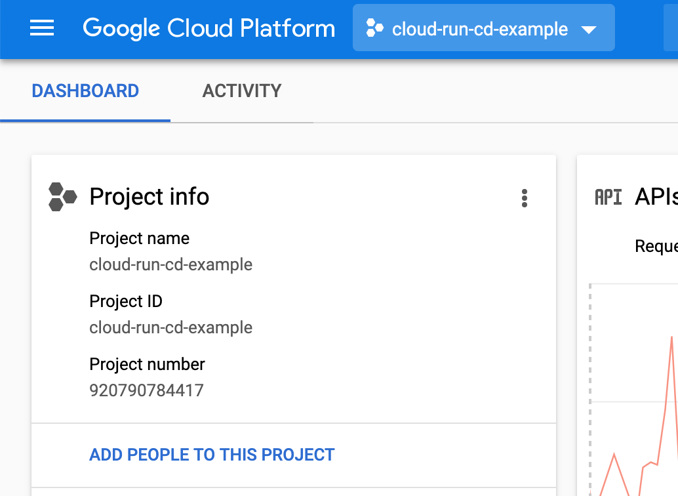Click ADD PEOPLE TO THIS PROJECT
678x496 pixels.
click(212, 455)
